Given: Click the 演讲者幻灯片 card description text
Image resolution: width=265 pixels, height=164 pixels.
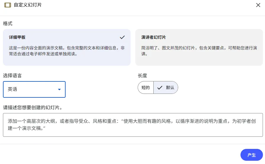Looking at the screenshot, I should 199,51.
